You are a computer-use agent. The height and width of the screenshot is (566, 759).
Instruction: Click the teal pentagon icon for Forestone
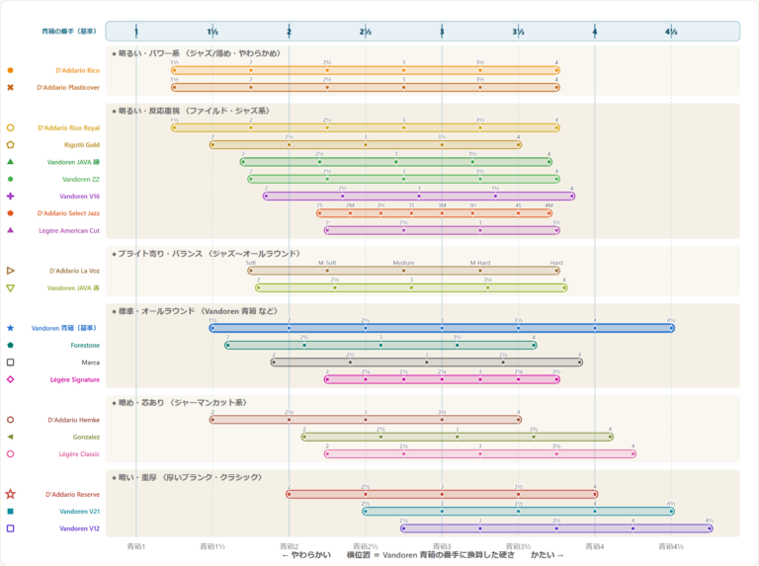(x=10, y=345)
